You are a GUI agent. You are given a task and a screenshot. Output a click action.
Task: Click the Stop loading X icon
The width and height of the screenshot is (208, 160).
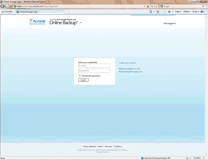click(x=156, y=6)
